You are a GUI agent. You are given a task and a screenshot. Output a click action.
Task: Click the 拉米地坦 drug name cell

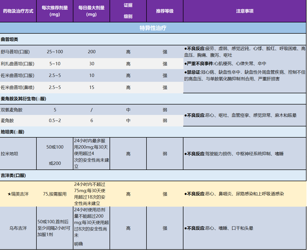9,154
